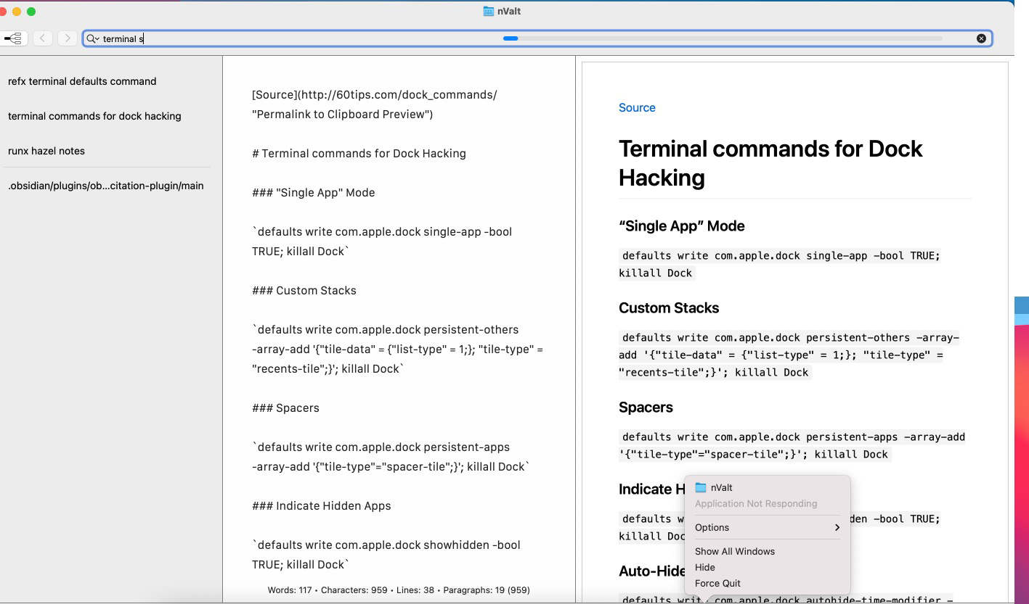The width and height of the screenshot is (1029, 604).
Task: Select the refx terminal defaults command note
Action: [x=82, y=81]
